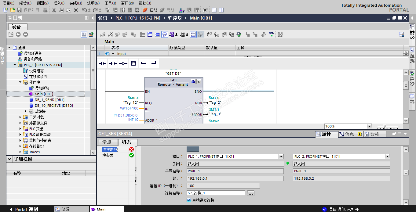Toggle network comments on or off
The image size is (416, 212).
pyautogui.click(x=193, y=34)
